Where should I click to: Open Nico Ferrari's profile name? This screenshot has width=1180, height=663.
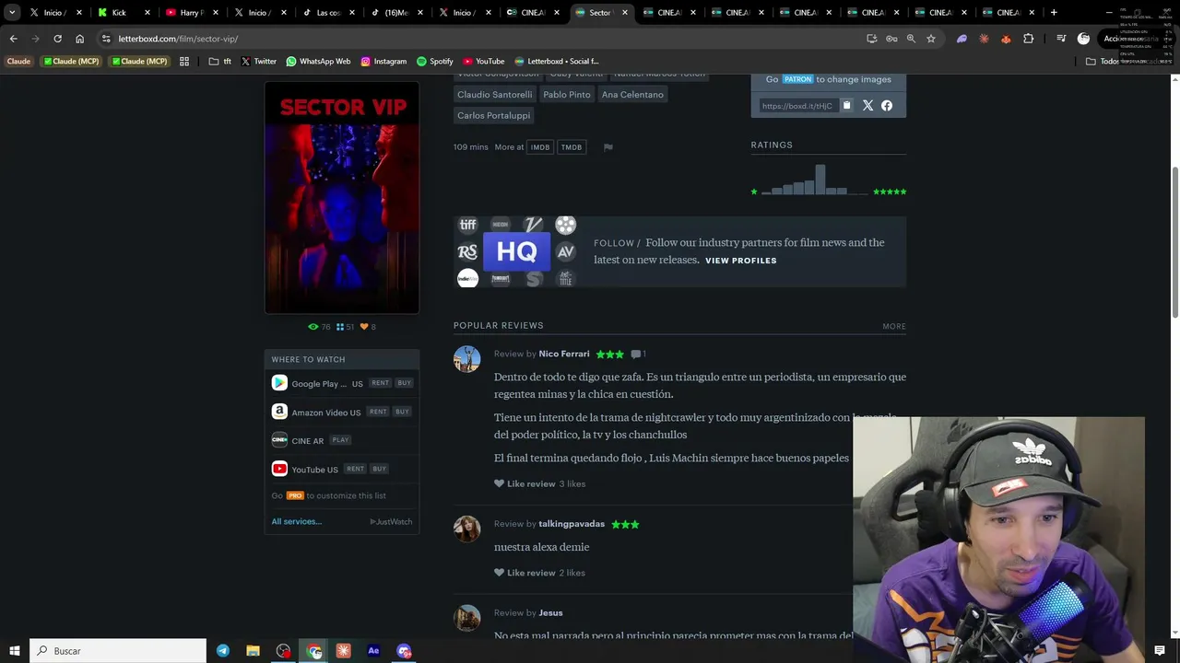(x=564, y=354)
